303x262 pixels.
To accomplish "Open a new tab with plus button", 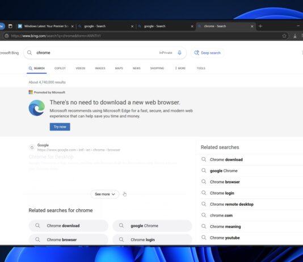I will tap(260, 26).
